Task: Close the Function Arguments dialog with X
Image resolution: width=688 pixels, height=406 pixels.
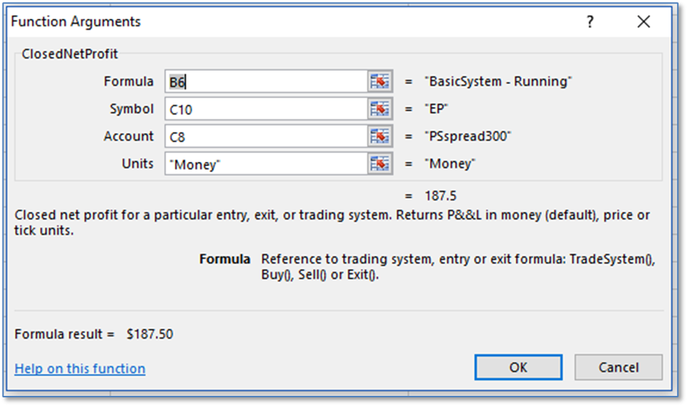Action: (x=644, y=22)
